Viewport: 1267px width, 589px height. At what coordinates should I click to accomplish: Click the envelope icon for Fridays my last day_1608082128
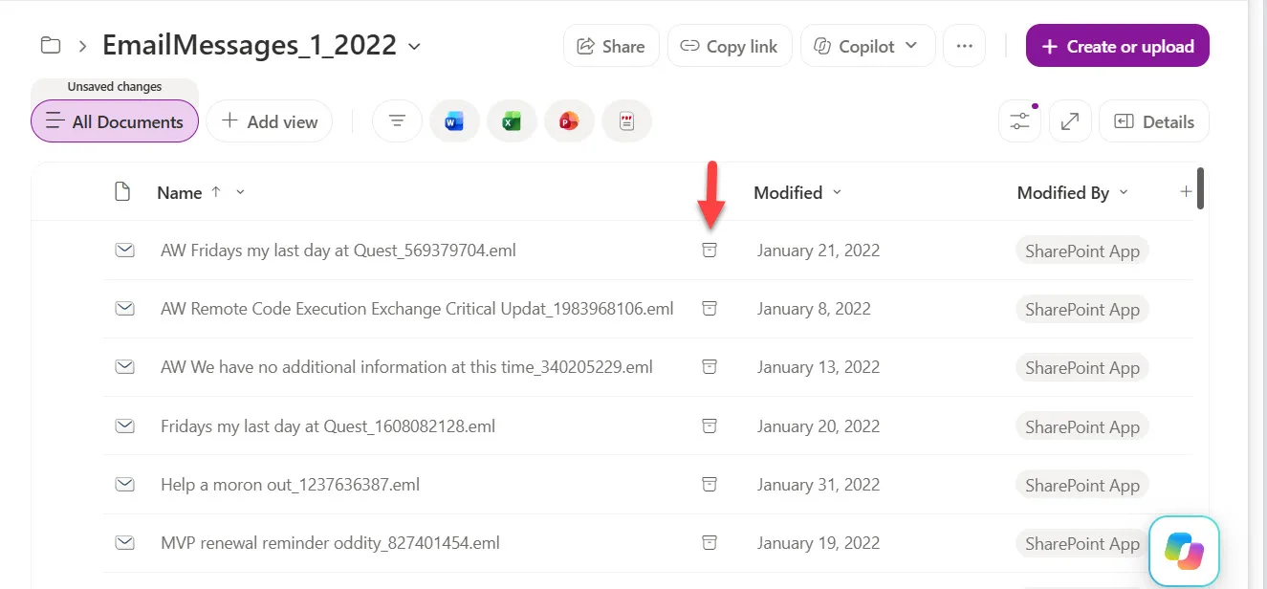point(124,426)
